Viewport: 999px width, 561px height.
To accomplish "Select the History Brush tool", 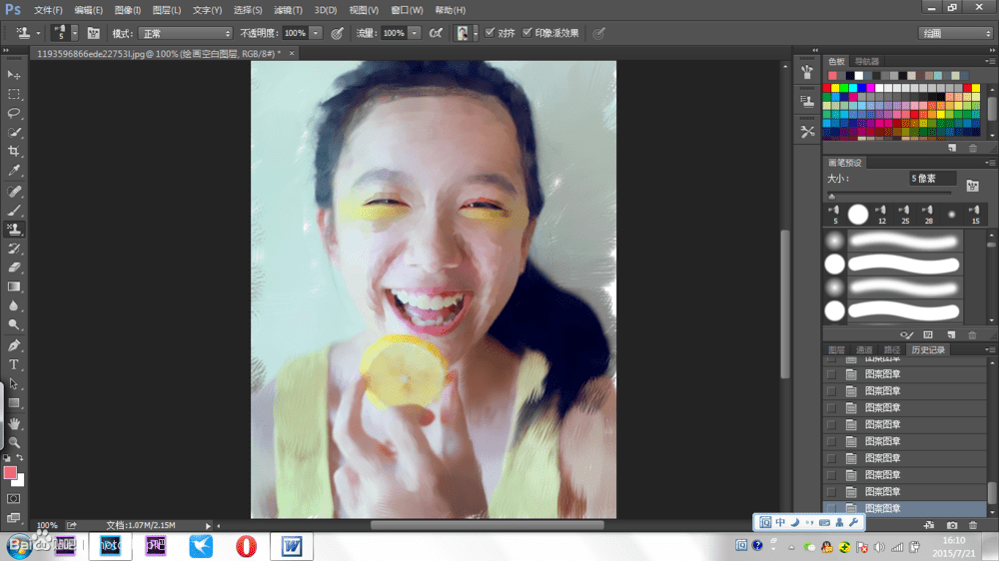I will coord(13,249).
